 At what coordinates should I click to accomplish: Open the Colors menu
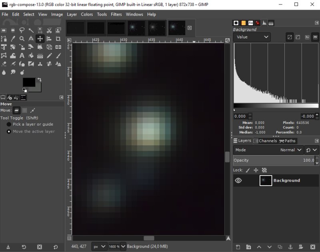(87, 14)
